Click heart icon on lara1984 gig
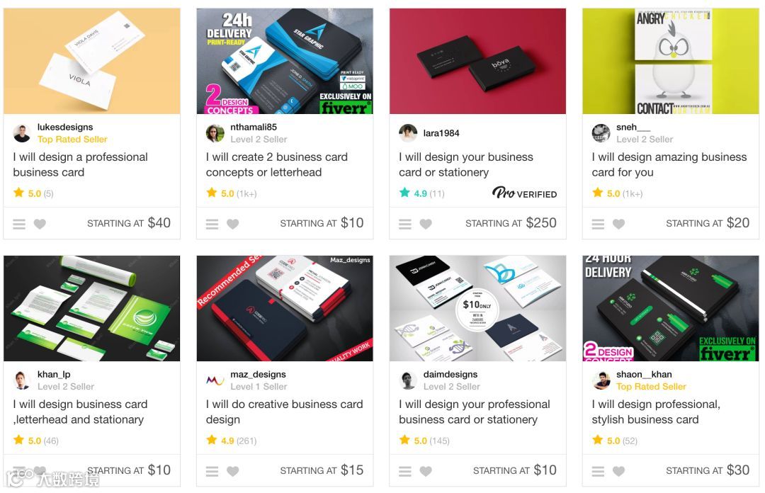 click(426, 224)
